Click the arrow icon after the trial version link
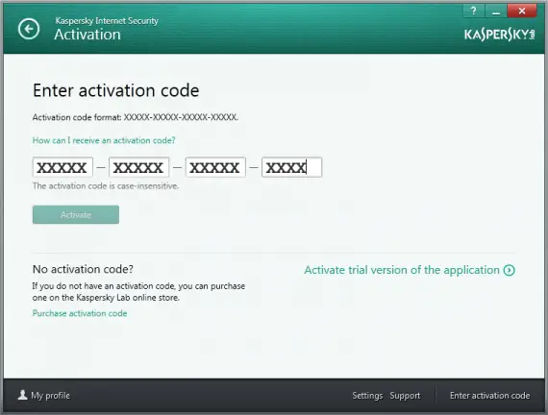This screenshot has height=415, width=548. point(509,270)
